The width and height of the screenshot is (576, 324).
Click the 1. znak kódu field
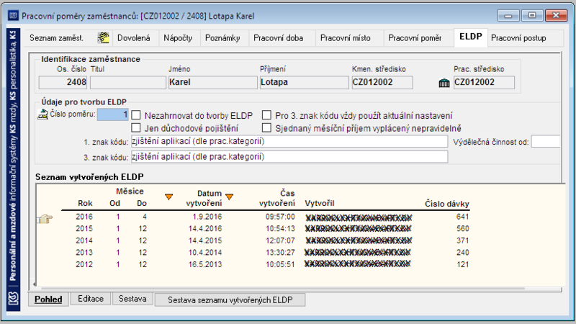click(289, 141)
